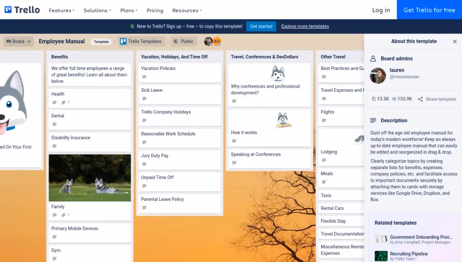462x262 pixels.
Task: Click the AO member avatar
Action: (x=217, y=41)
